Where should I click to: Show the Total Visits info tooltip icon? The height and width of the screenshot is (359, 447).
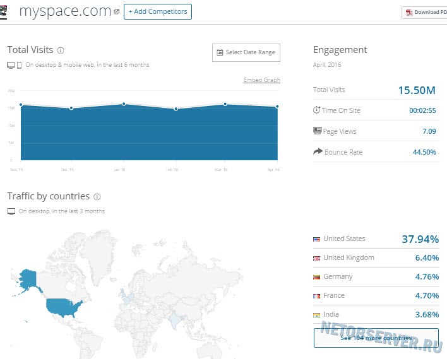pyautogui.click(x=61, y=50)
